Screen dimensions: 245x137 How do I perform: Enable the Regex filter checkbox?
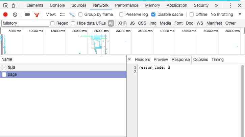[53, 23]
